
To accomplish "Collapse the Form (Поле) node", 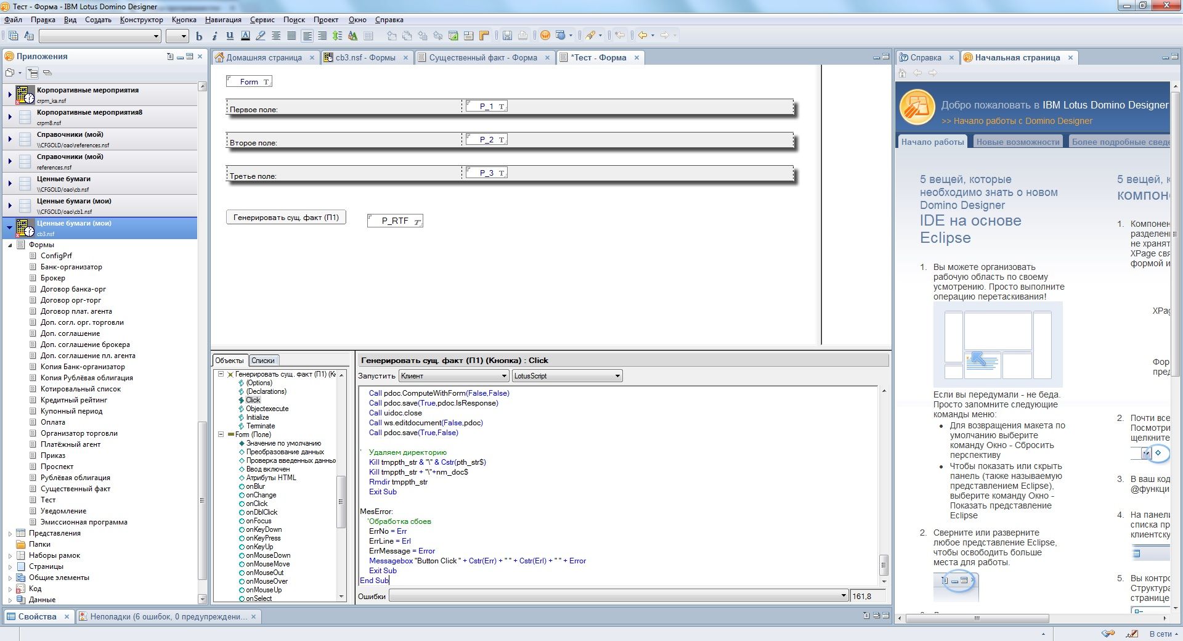I will (x=221, y=435).
